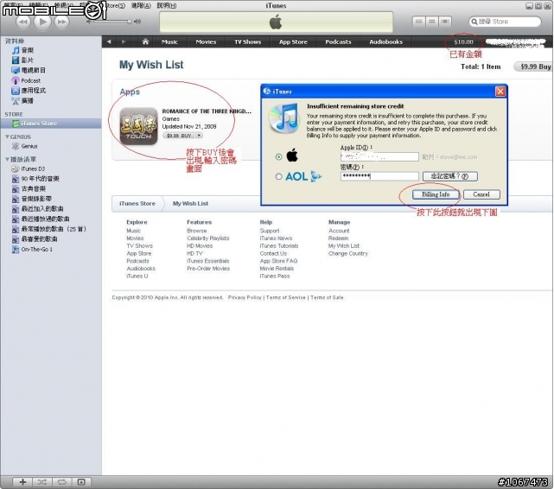Select the grid view icon
Viewport: 554px width, 489px height.
432,22
